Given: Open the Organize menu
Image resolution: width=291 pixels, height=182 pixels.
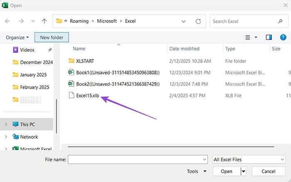Looking at the screenshot, I should (17, 37).
